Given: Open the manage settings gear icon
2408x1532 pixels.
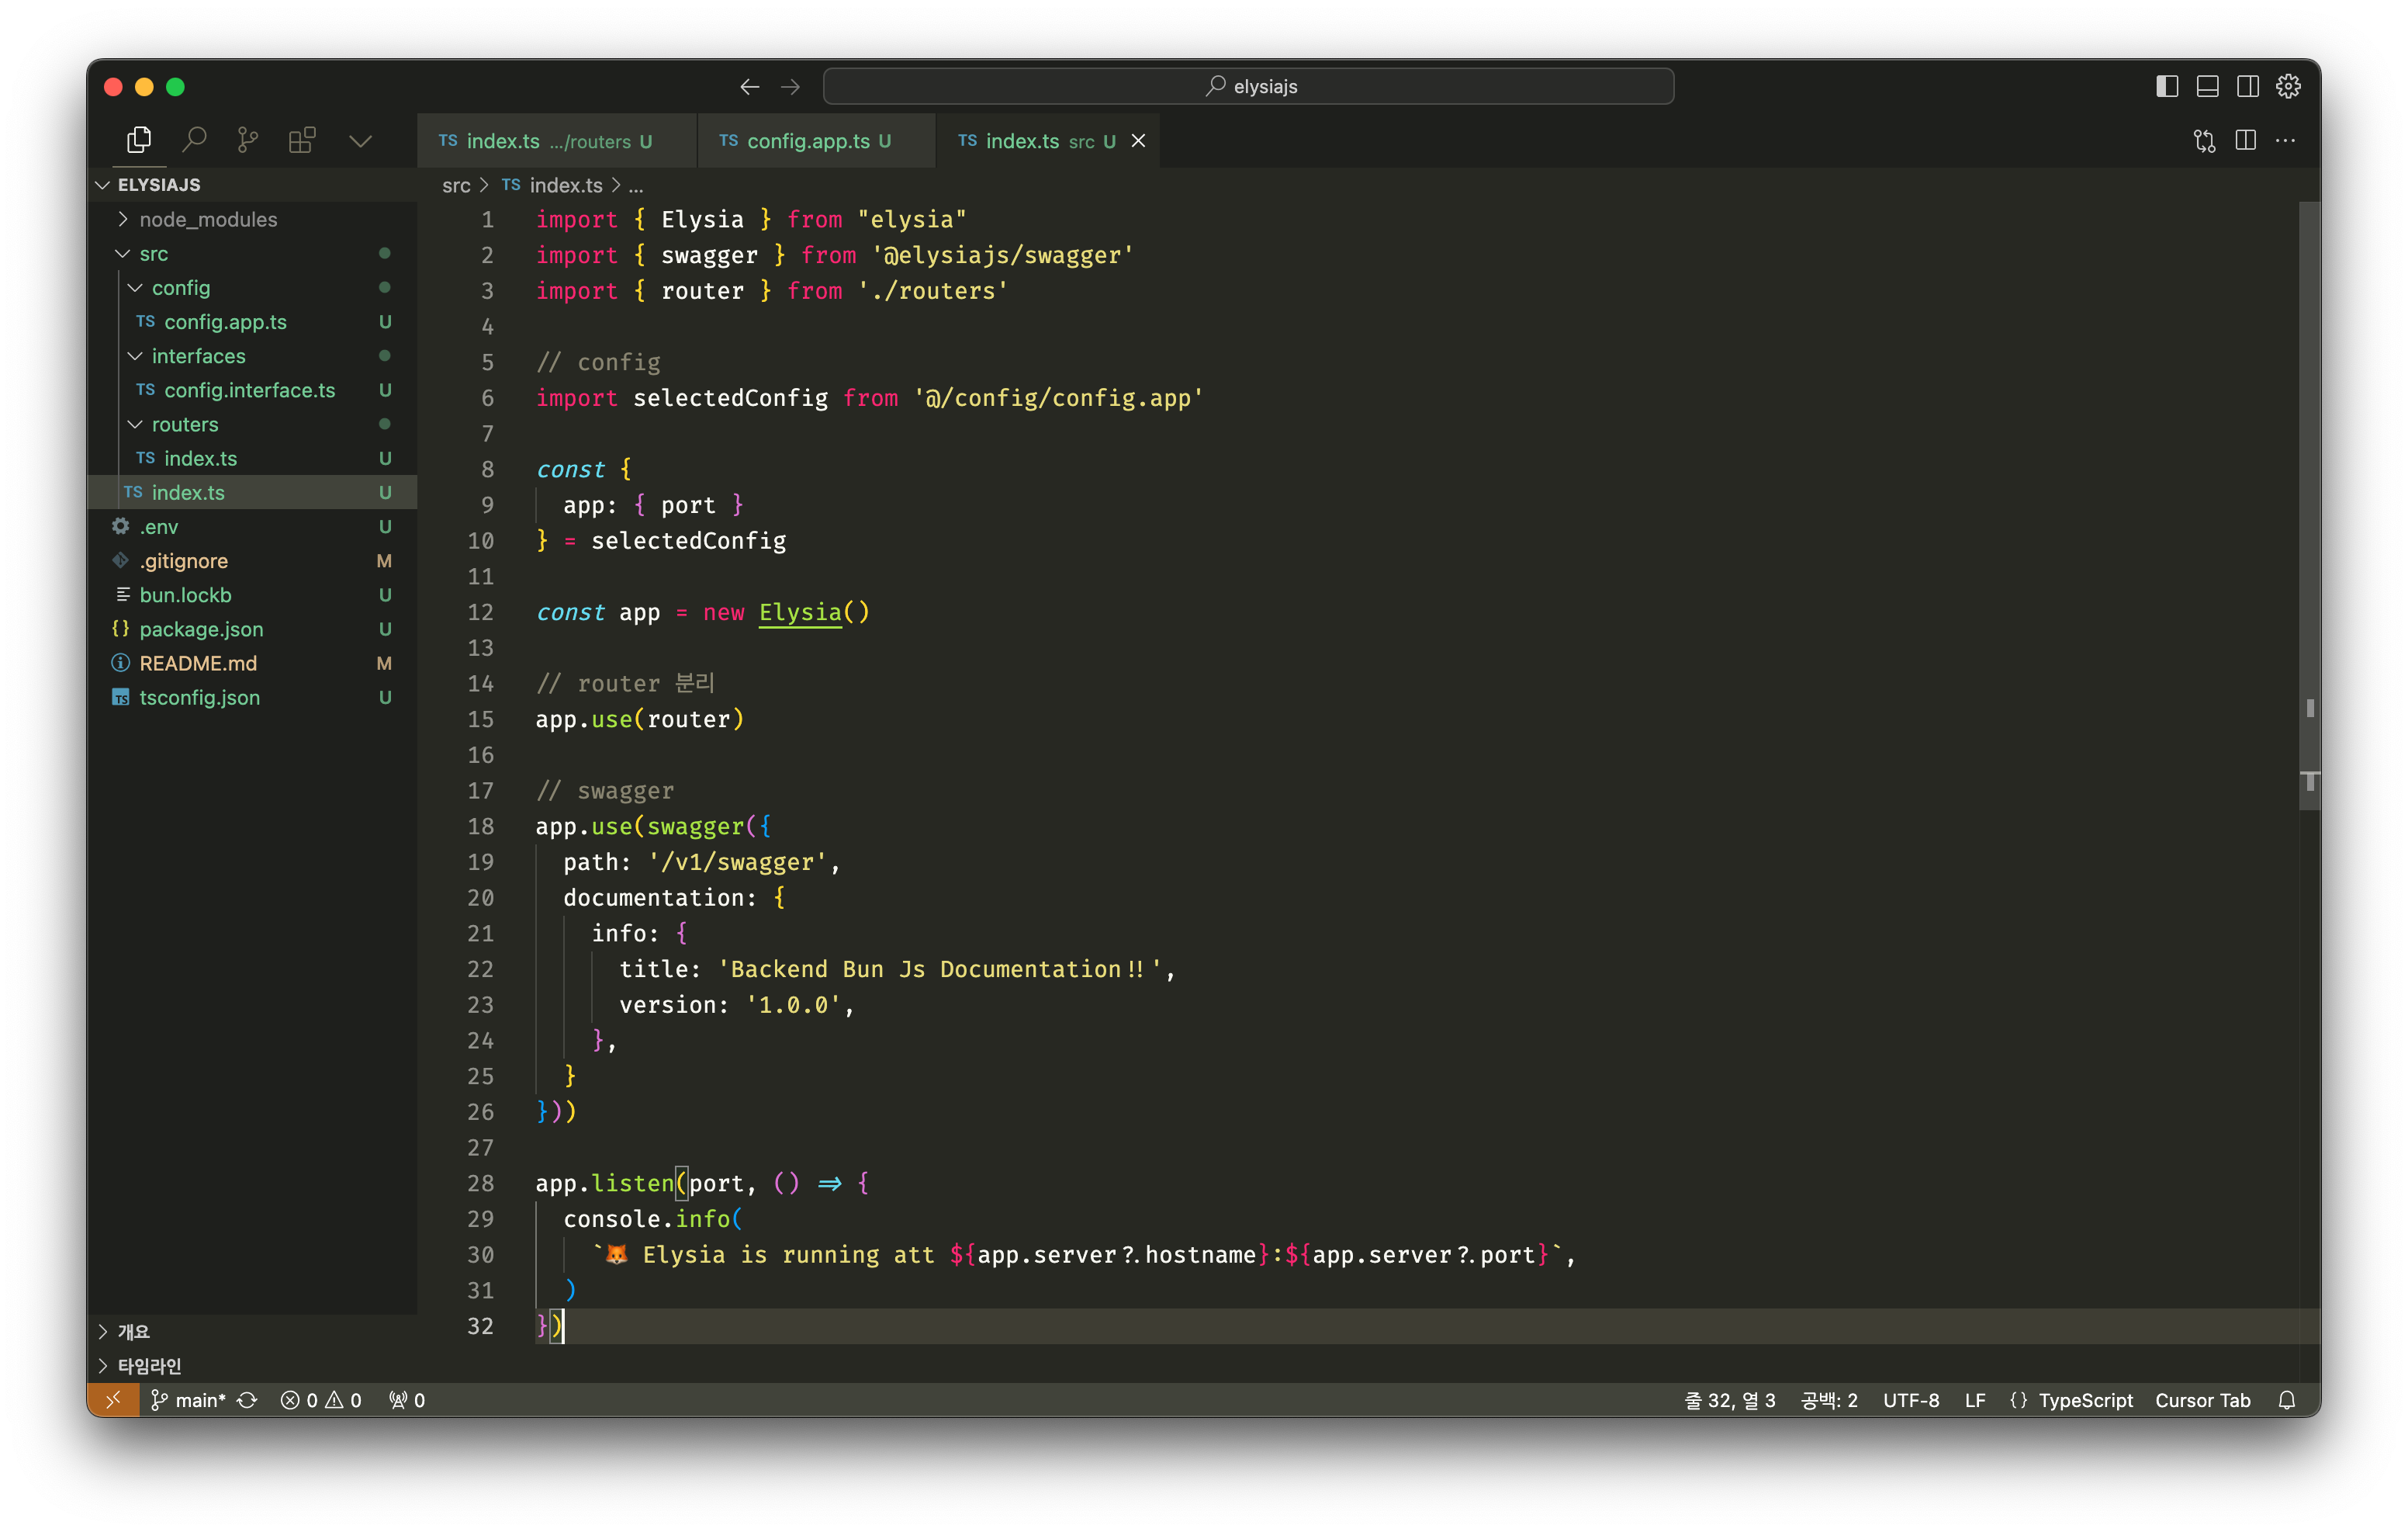Looking at the screenshot, I should point(2288,86).
